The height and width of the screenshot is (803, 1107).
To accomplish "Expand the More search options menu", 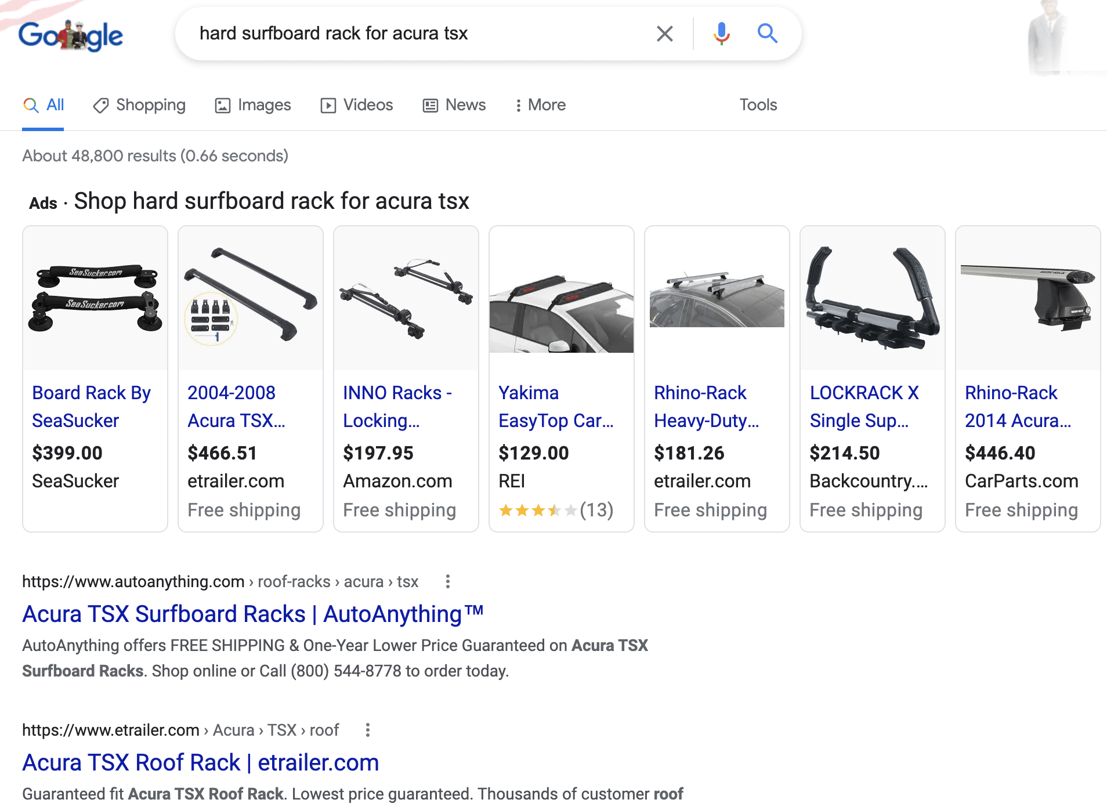I will [541, 105].
